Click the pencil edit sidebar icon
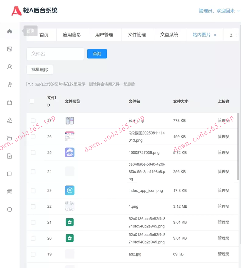The height and width of the screenshot is (268, 241). point(9,120)
